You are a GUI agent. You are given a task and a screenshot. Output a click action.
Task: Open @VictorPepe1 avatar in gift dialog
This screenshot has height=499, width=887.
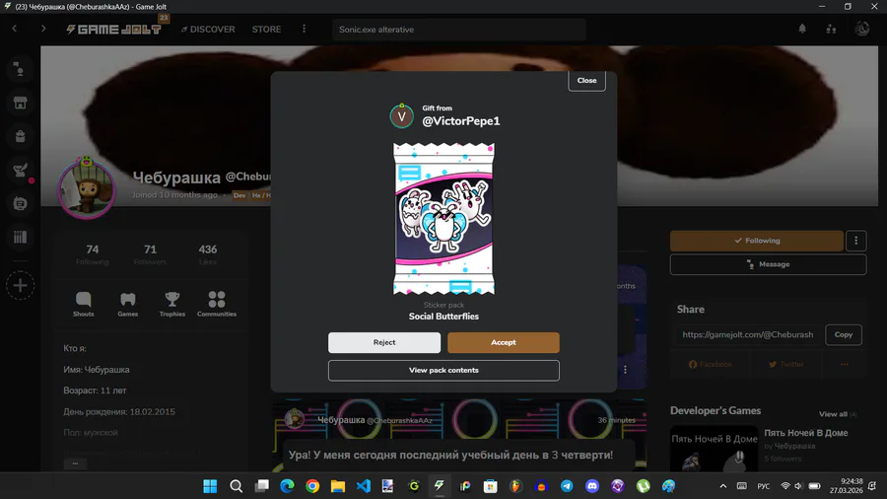pos(402,116)
